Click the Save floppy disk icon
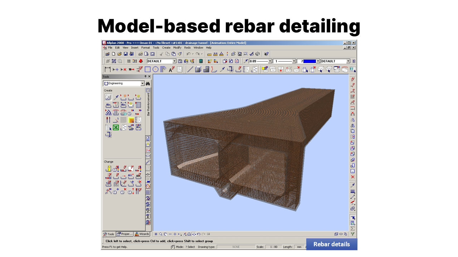The image size is (458, 257). (x=126, y=54)
